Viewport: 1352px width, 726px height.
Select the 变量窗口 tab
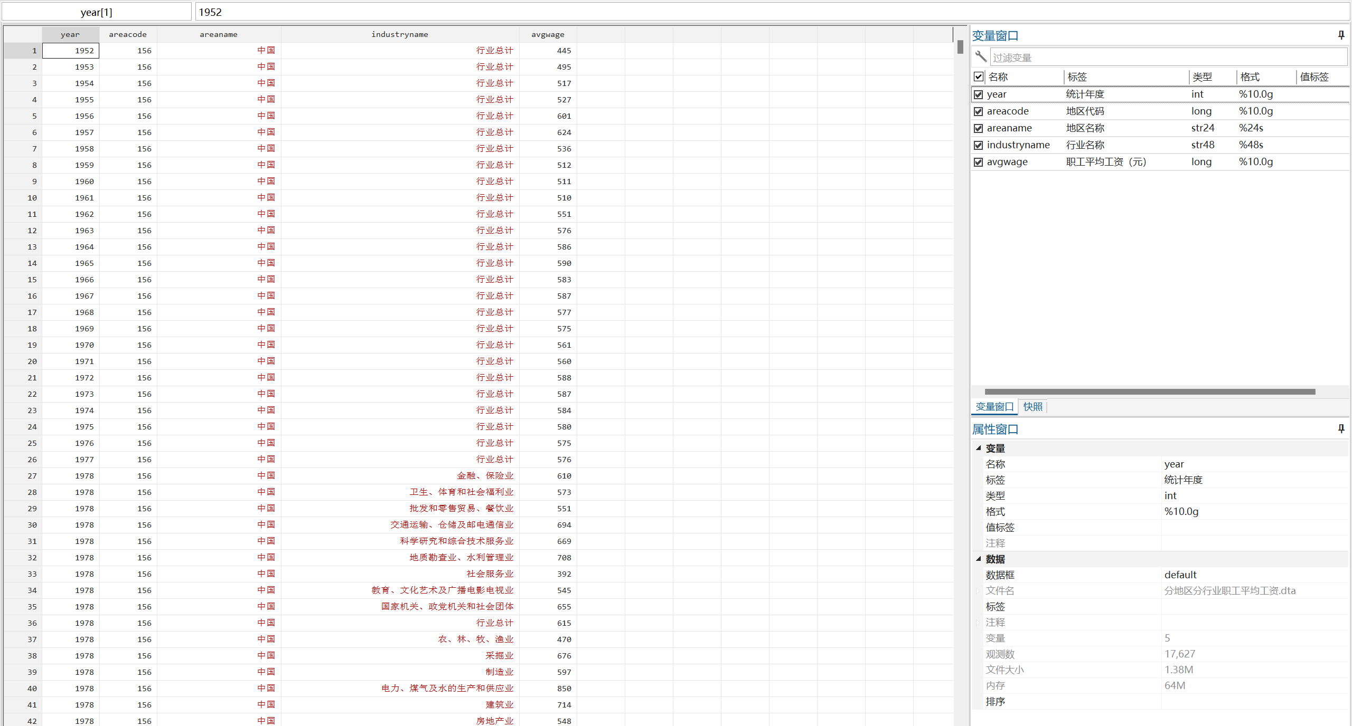click(x=994, y=407)
